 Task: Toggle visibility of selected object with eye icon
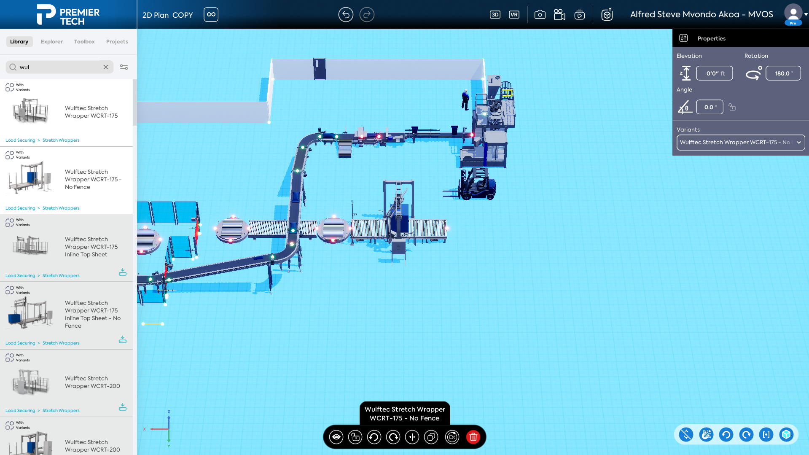point(336,437)
